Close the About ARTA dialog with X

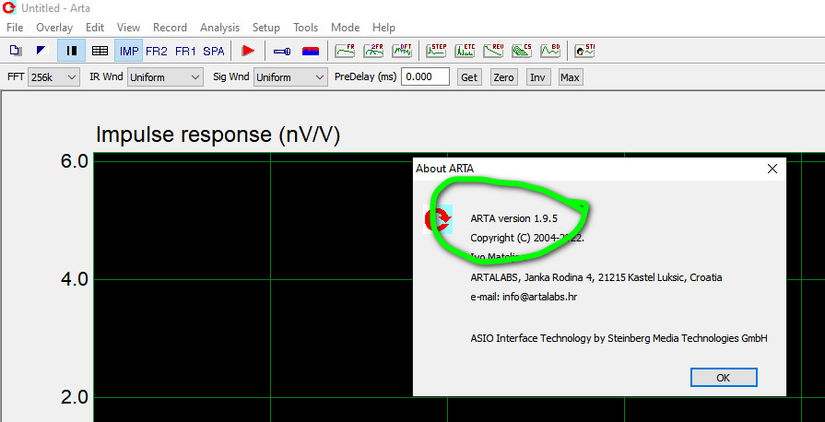772,169
